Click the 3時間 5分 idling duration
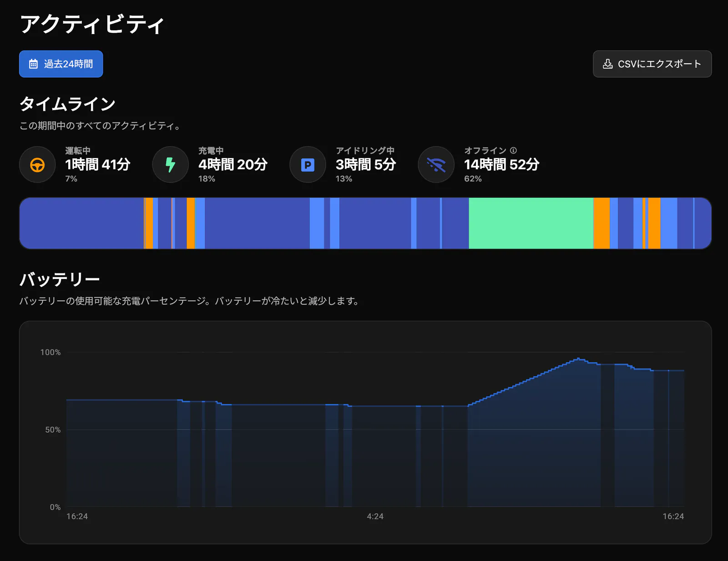Screen dimensions: 728x561 (366, 164)
